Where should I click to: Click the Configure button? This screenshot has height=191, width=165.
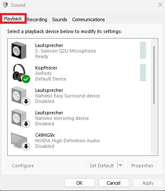coord(23,166)
